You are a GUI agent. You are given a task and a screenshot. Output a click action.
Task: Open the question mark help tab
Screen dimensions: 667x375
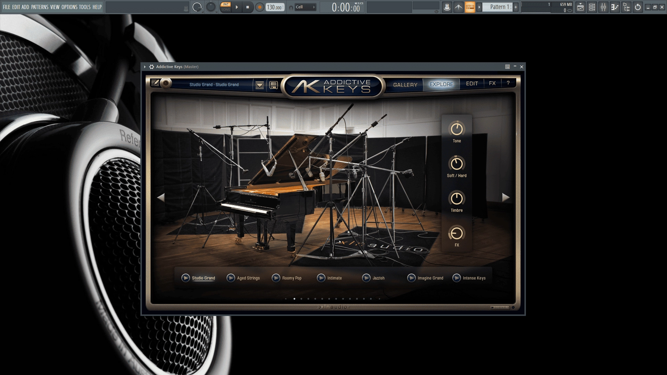point(508,83)
